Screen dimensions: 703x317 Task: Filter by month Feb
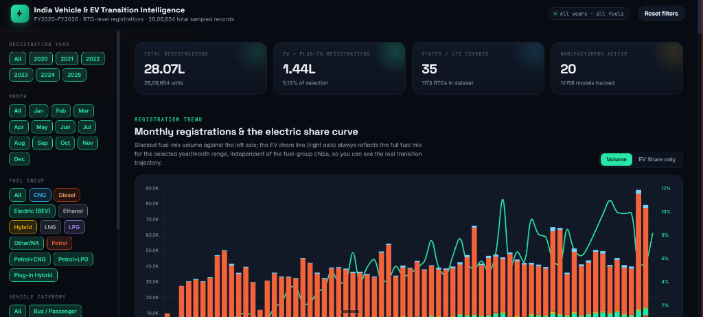pyautogui.click(x=61, y=110)
